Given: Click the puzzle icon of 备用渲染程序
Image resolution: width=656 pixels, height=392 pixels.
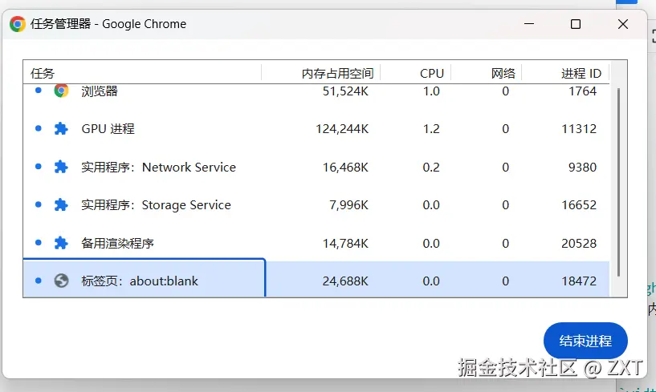Looking at the screenshot, I should (61, 243).
